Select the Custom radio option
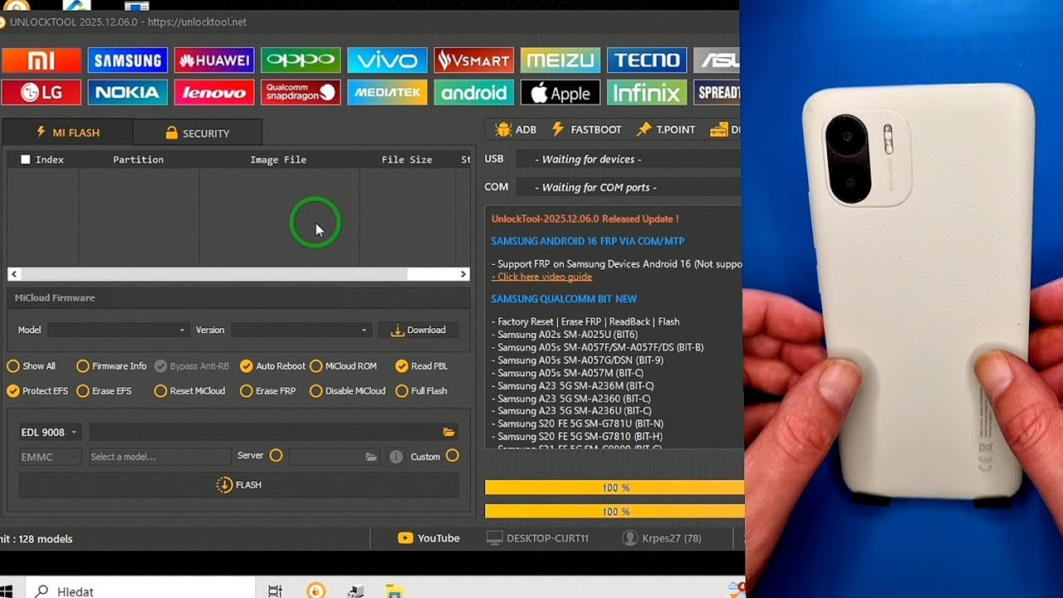The width and height of the screenshot is (1063, 598). click(452, 455)
